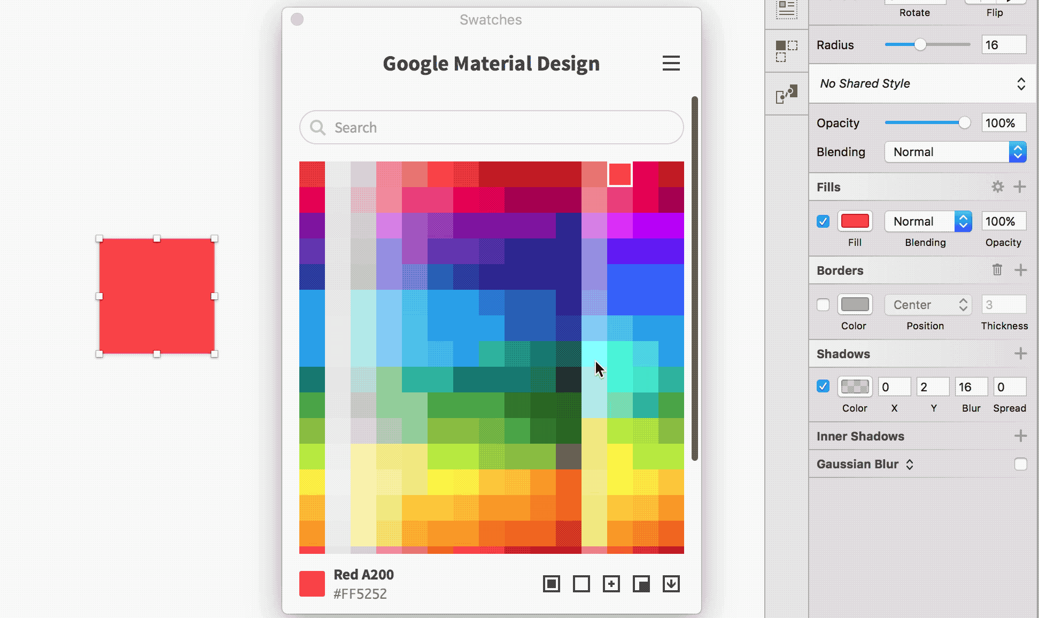Close the Swatches window
This screenshot has width=1039, height=618.
[297, 20]
